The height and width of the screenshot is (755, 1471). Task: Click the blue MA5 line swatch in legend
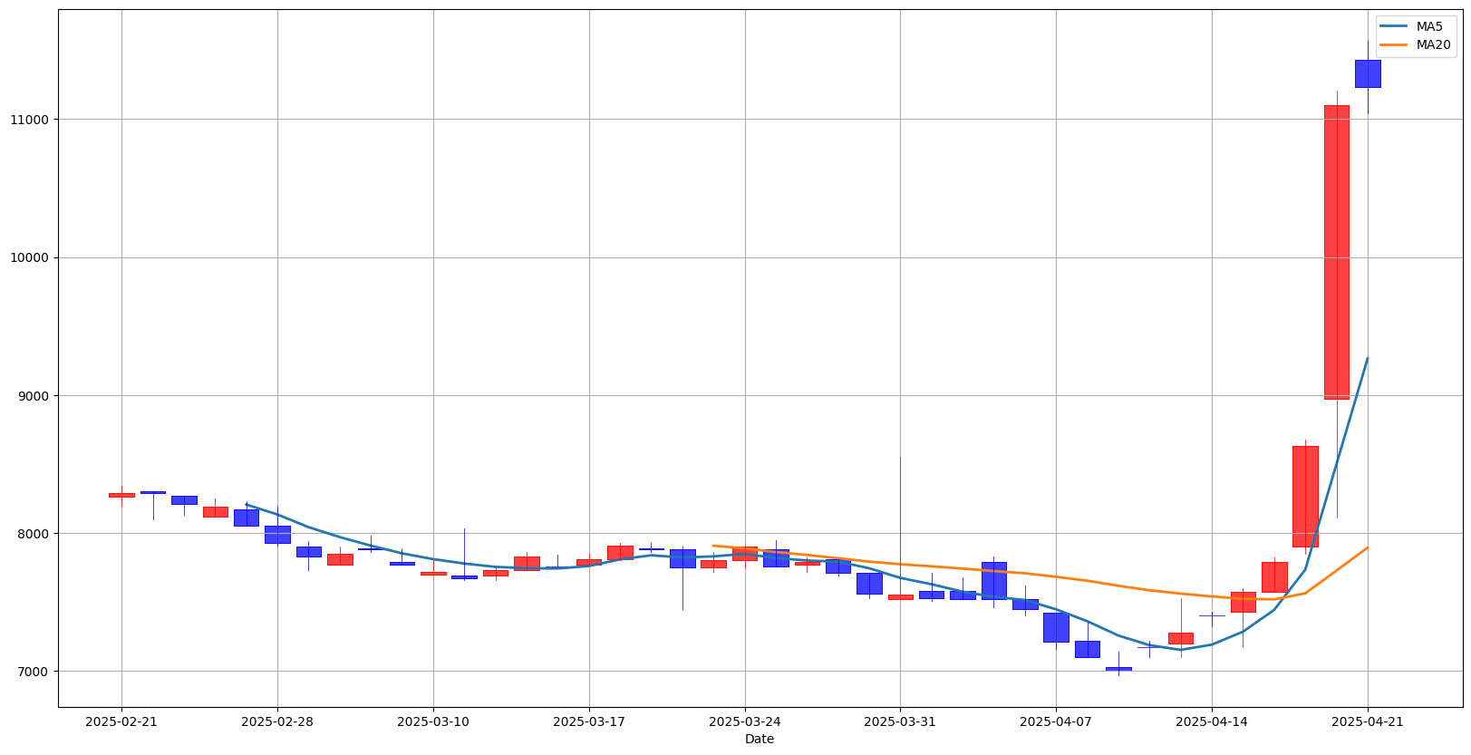[x=1395, y=26]
